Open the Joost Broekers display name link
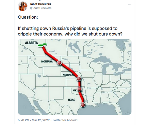This screenshot has height=125, width=148. 40,4
